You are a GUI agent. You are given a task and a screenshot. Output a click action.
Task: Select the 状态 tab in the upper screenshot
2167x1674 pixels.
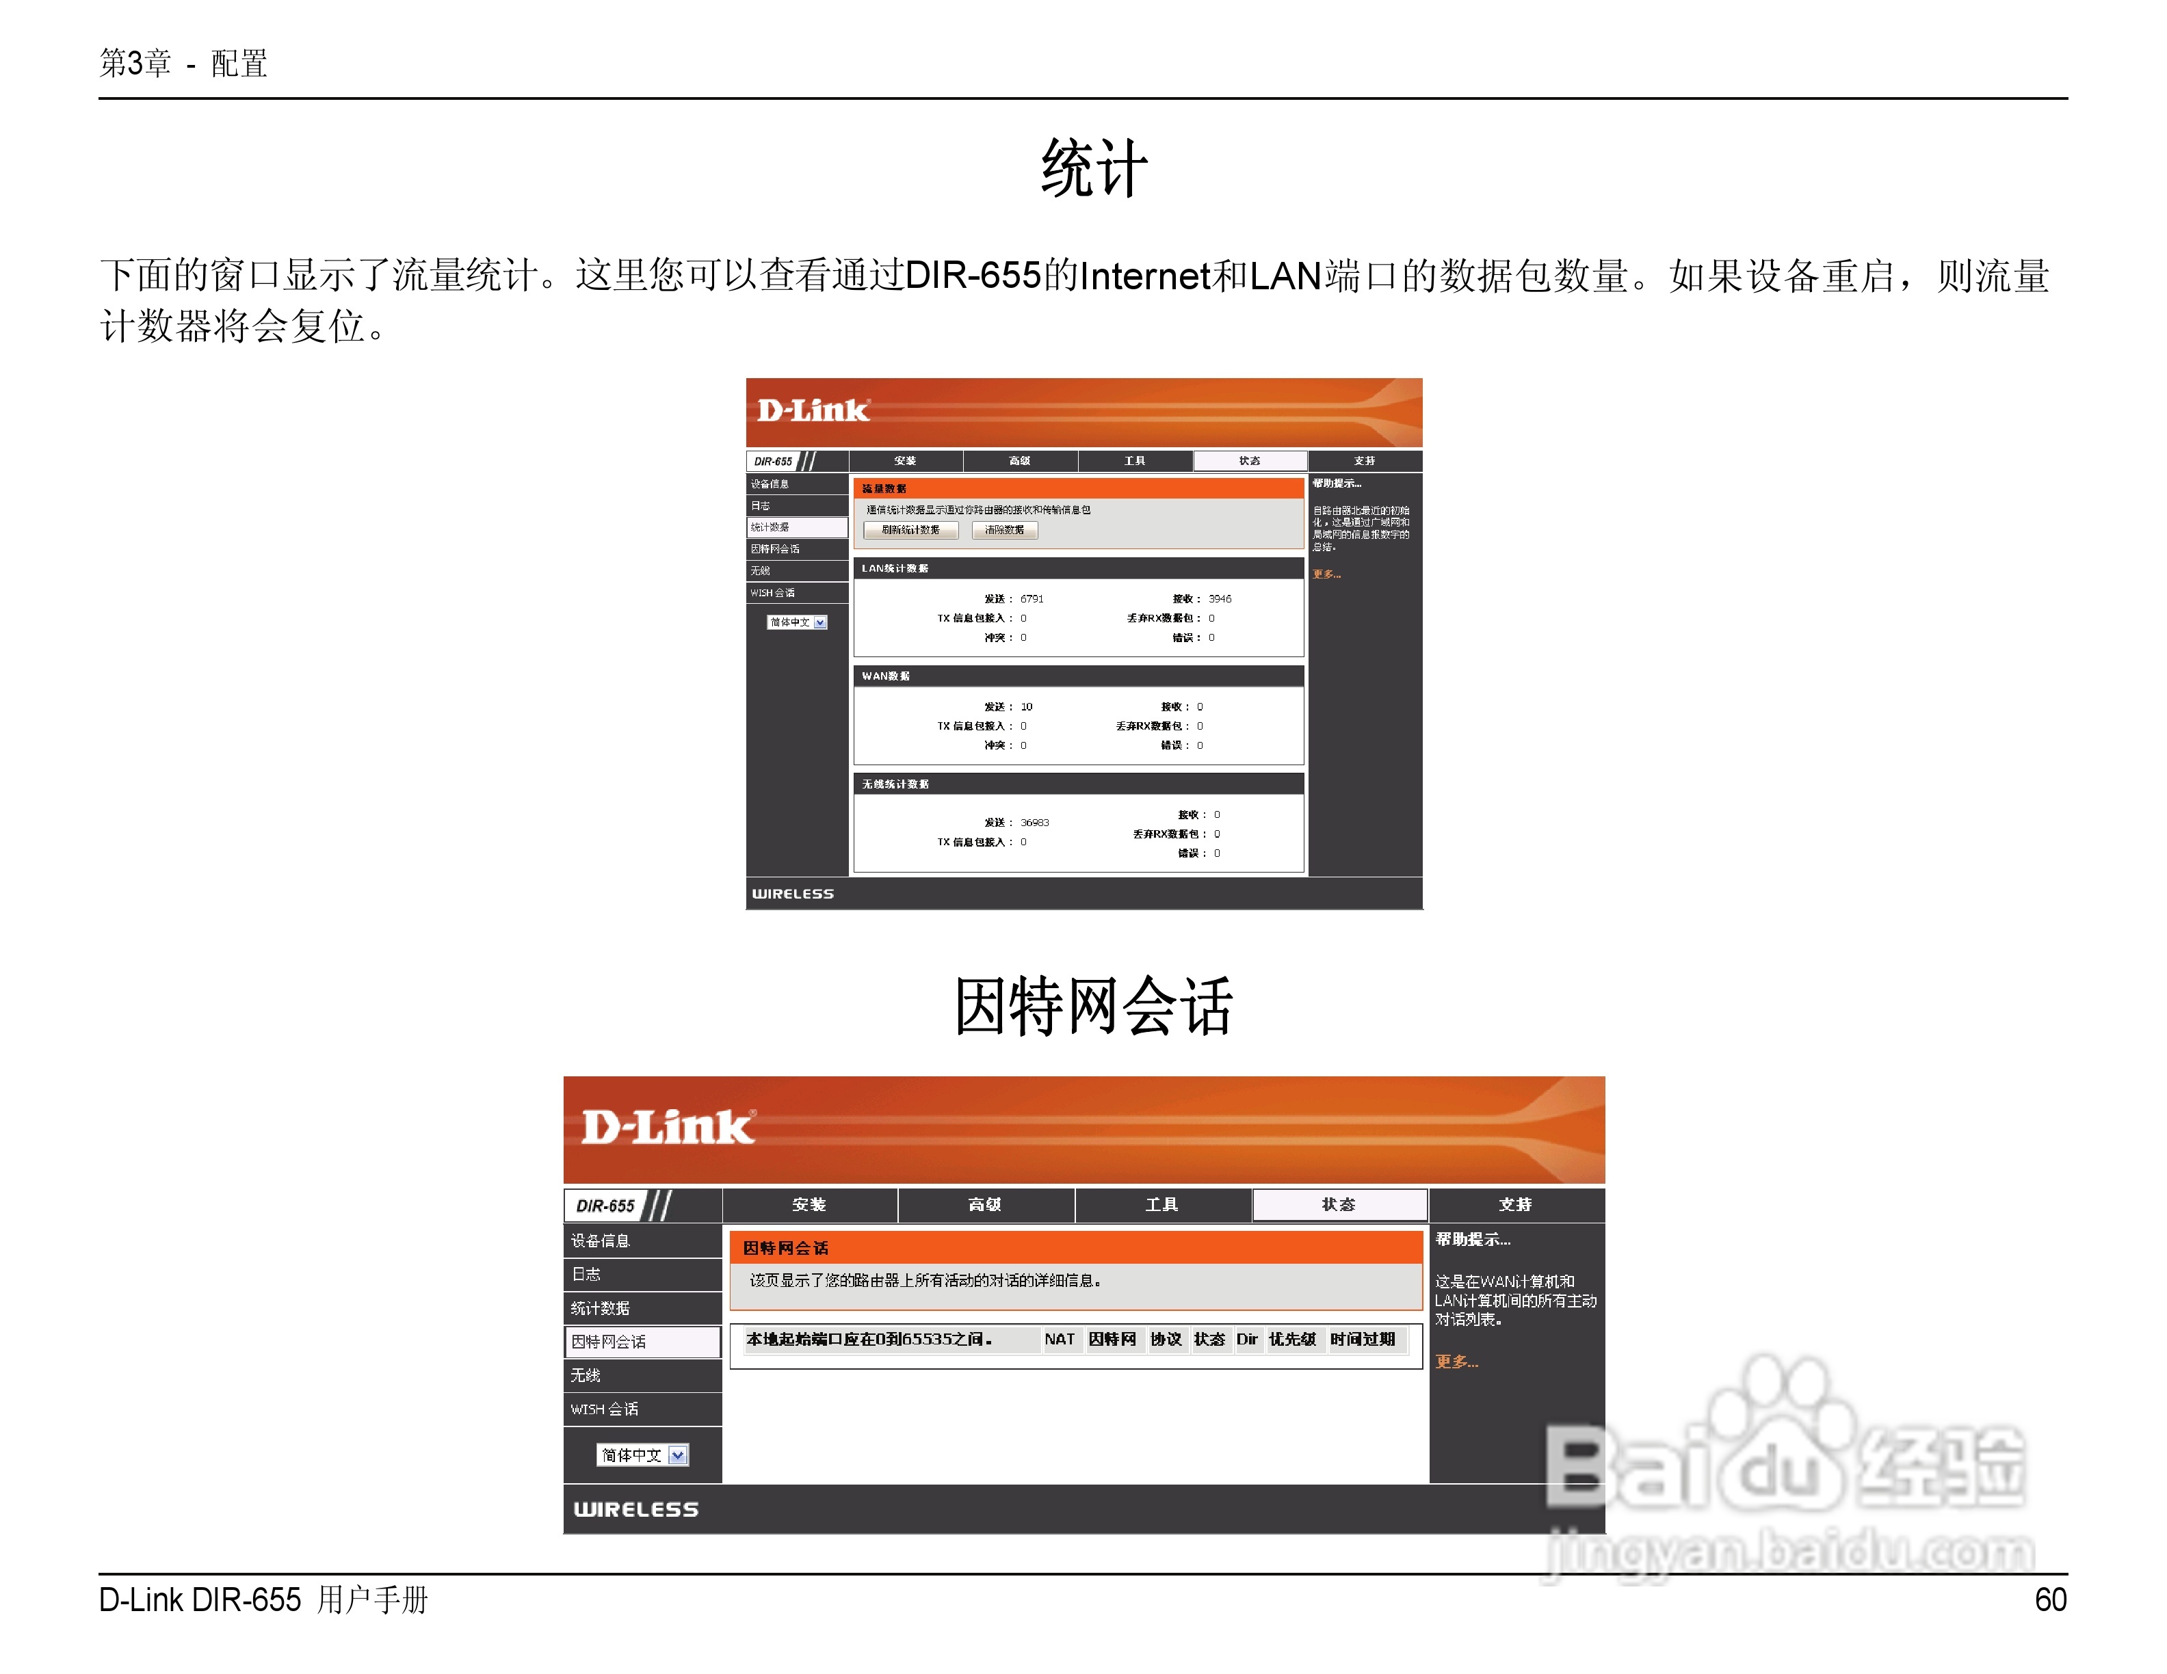[1249, 461]
